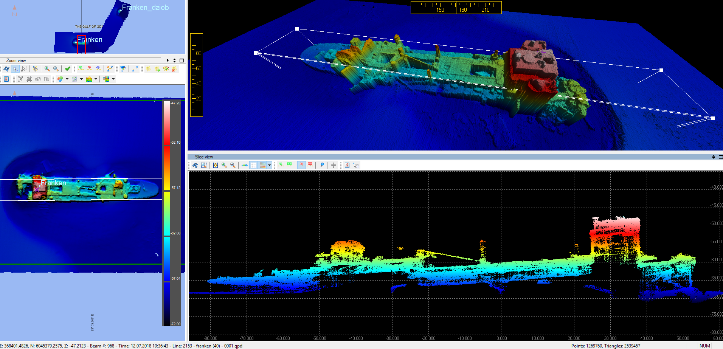This screenshot has height=349, width=723.
Task: Expand the illuminated surface dropdown arrow
Action: coord(96,79)
